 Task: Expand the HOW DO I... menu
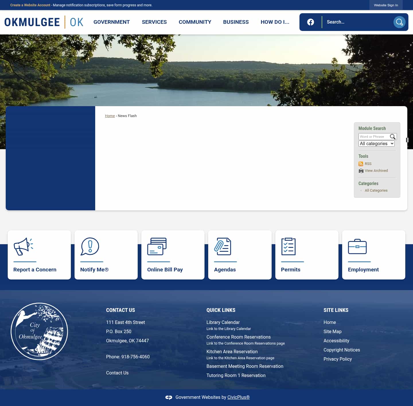[274, 22]
